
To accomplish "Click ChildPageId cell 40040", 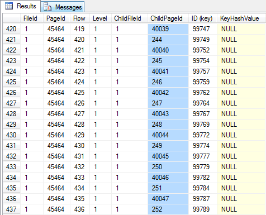I will click(168, 50).
